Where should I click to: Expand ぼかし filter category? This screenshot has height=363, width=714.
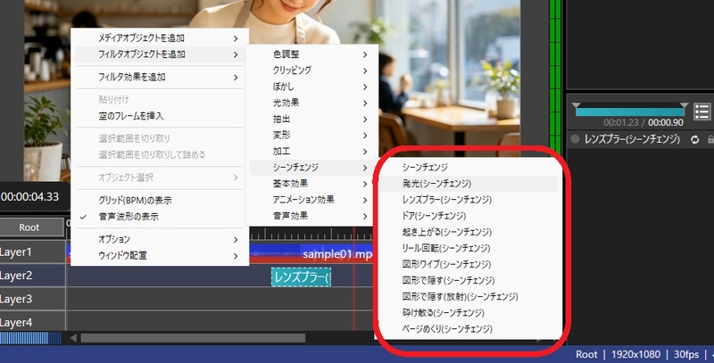pos(311,87)
